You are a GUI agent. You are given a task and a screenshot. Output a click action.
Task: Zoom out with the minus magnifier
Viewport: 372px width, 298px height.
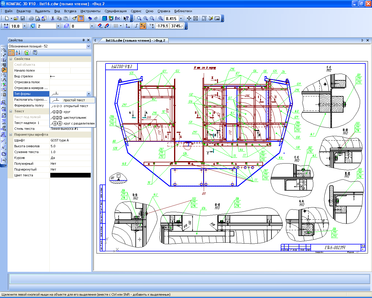coord(152,18)
